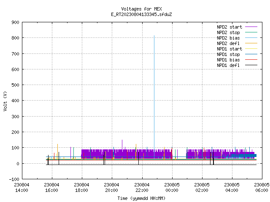Click the 600 y-axis tick label
Screen dimensions: 270x202
[15, 69]
